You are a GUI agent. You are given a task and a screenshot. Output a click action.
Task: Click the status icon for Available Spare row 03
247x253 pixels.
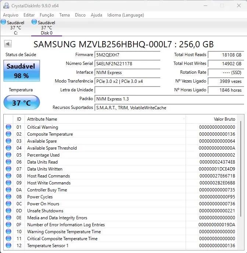pos(8,141)
